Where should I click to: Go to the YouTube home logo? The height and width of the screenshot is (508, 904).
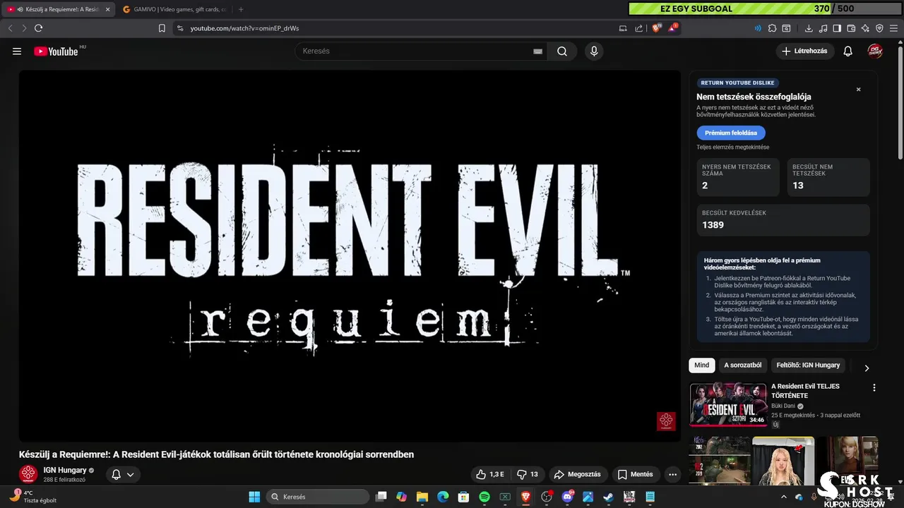pyautogui.click(x=56, y=51)
